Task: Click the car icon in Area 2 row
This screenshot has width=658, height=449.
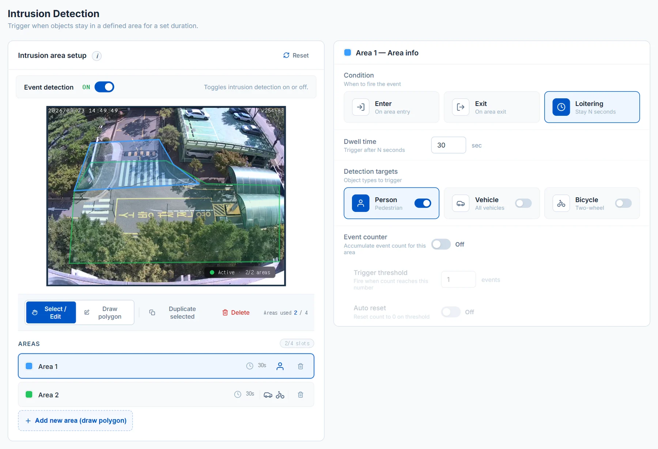Action: pyautogui.click(x=268, y=395)
